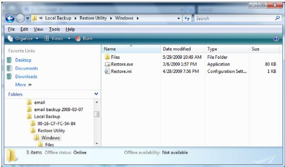Sort by Name column header
Viewport: 285px width, 167px height.
(x=131, y=49)
